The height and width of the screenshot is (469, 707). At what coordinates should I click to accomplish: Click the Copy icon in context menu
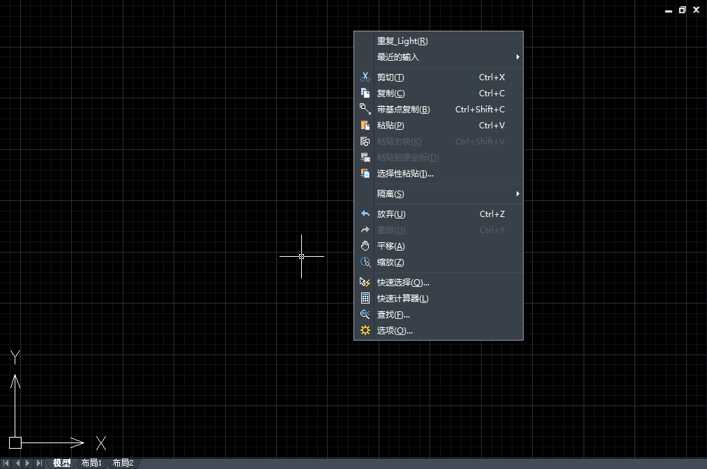coord(365,94)
